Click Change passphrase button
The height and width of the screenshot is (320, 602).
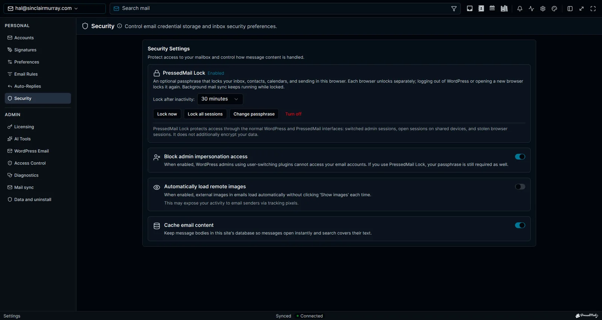coord(254,114)
